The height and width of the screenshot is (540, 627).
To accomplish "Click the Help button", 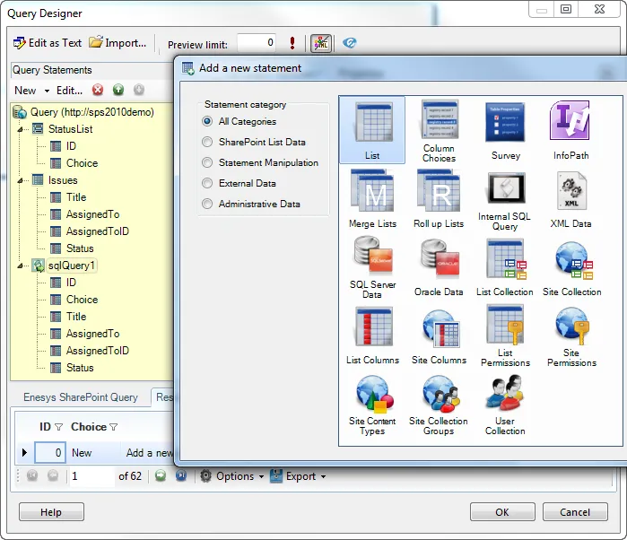I will (x=51, y=512).
